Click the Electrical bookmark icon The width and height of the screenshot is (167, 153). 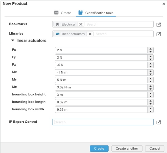(58, 25)
